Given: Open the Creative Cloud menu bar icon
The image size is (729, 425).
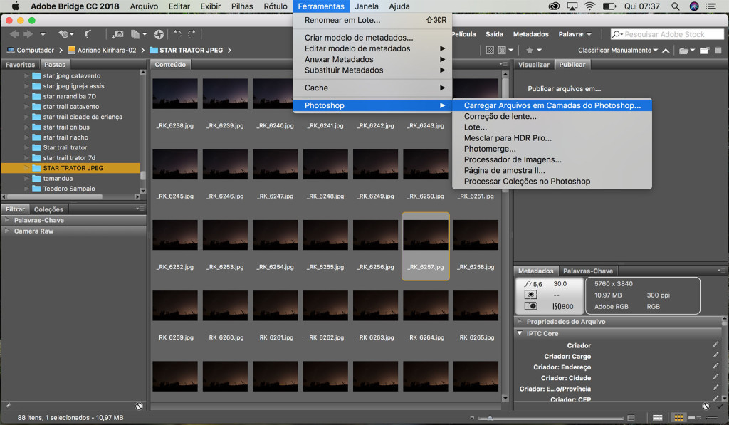Looking at the screenshot, I should [x=554, y=6].
